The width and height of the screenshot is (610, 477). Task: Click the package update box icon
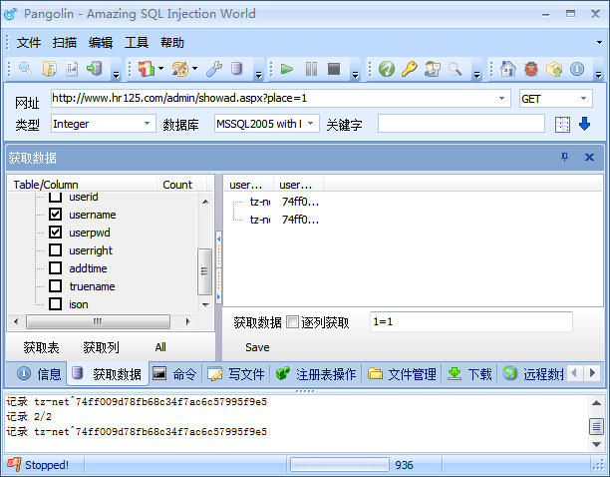[x=554, y=69]
